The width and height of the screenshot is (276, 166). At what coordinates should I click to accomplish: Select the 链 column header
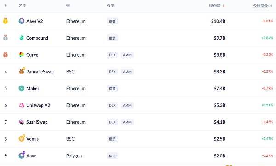click(x=68, y=6)
